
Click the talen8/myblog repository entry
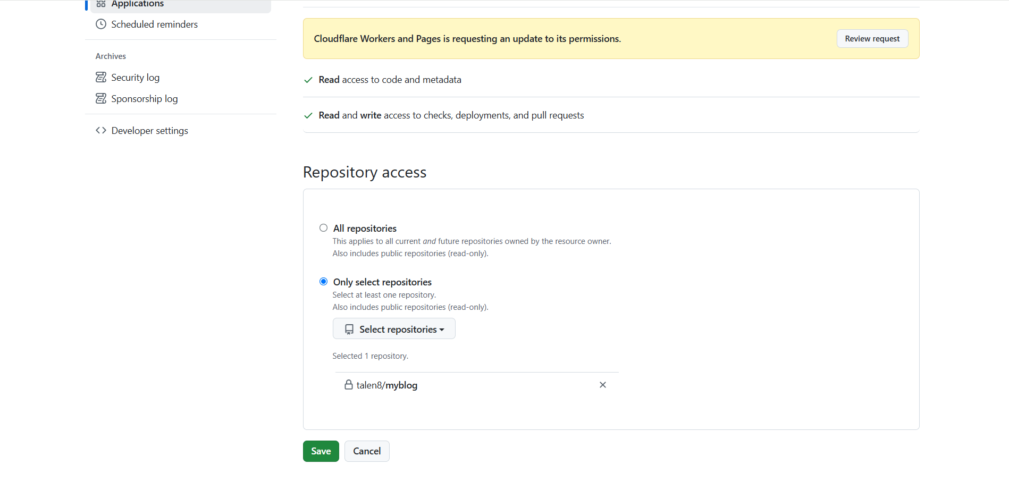point(386,385)
